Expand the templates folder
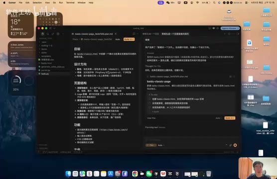The image size is (277, 179). (46, 56)
